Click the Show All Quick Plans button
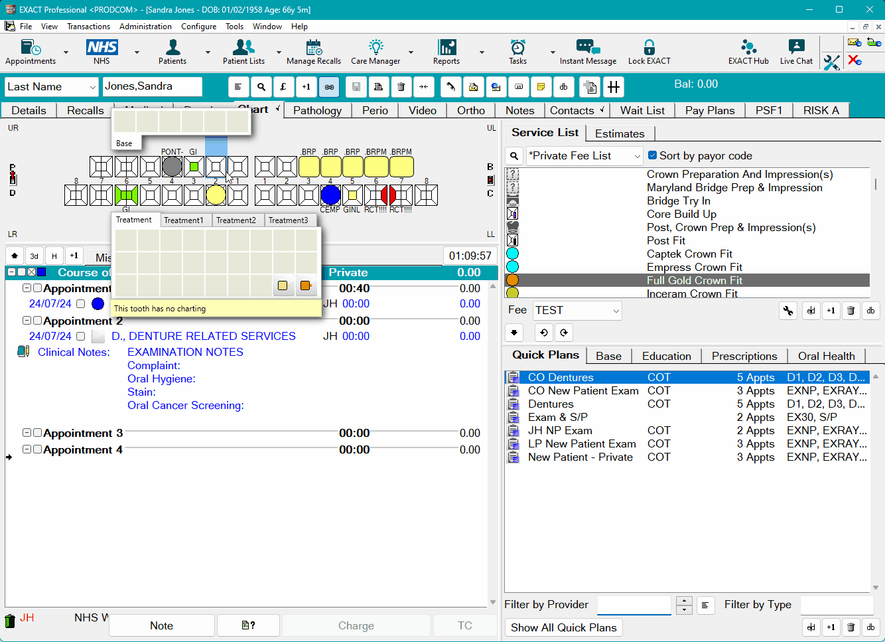The width and height of the screenshot is (885, 642). [563, 627]
